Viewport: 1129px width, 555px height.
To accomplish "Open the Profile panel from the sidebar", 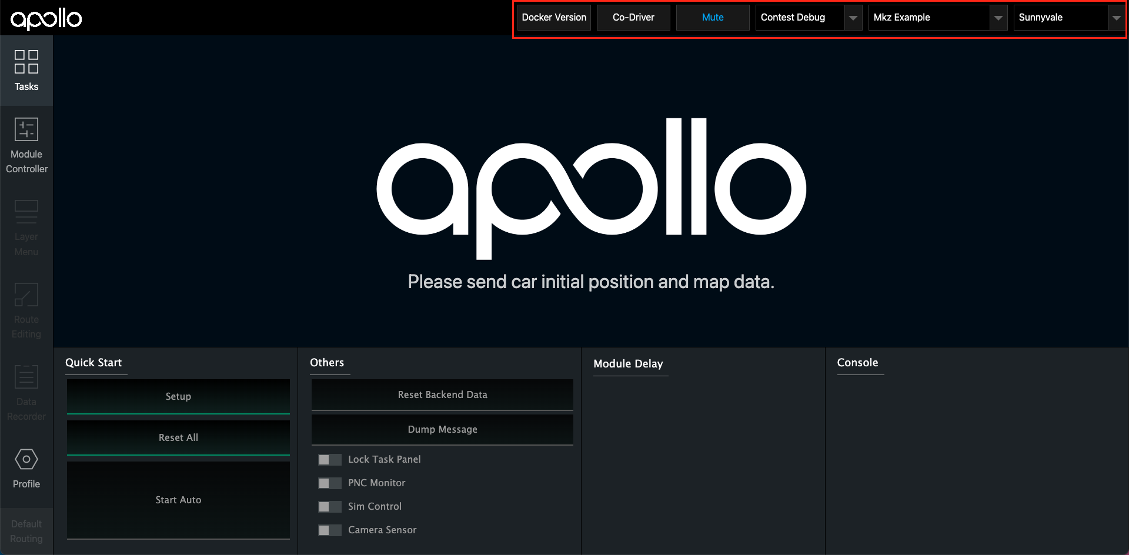I will click(26, 469).
